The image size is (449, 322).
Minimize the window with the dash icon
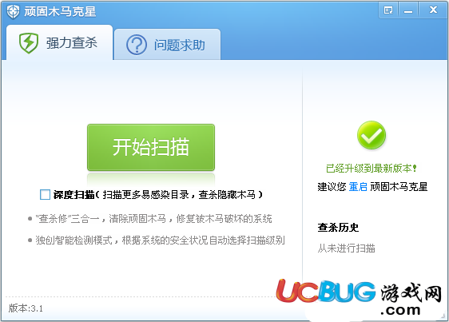pos(408,10)
